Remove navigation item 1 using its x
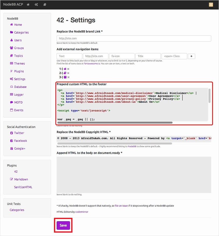This screenshot has width=219, height=236. click(x=68, y=69)
